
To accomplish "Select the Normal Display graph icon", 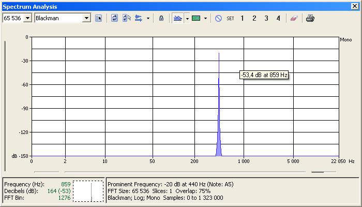I will [177, 18].
